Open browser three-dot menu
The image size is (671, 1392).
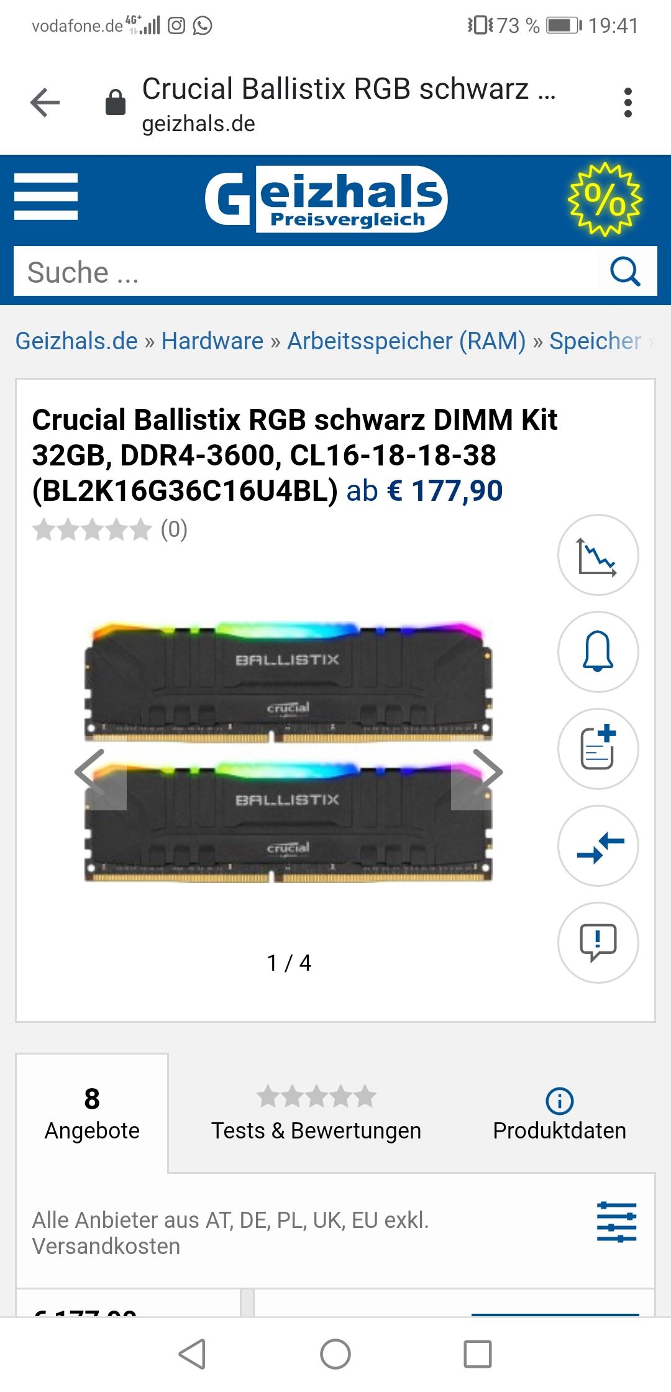pyautogui.click(x=628, y=103)
